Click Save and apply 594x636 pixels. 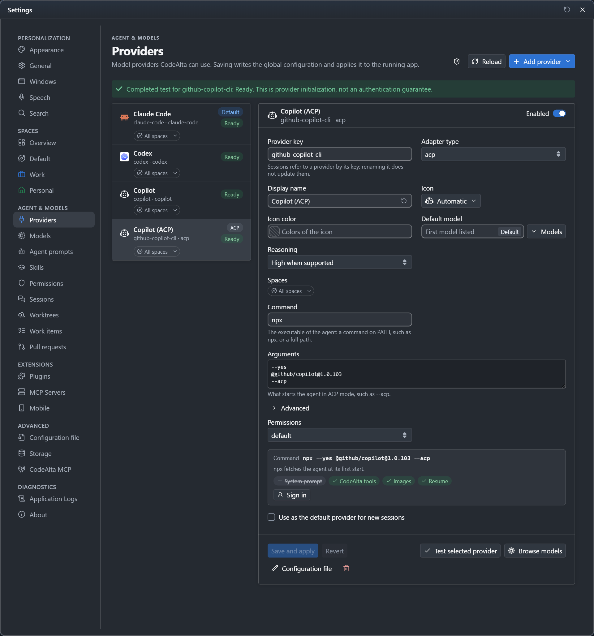tap(293, 551)
